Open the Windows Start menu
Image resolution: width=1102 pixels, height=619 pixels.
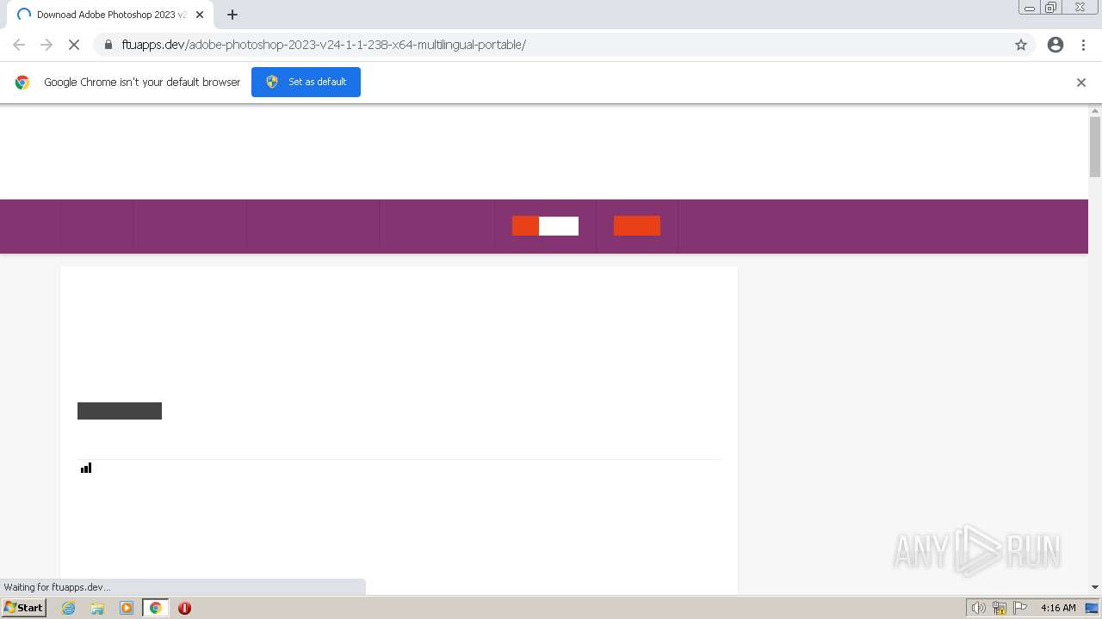click(x=24, y=607)
